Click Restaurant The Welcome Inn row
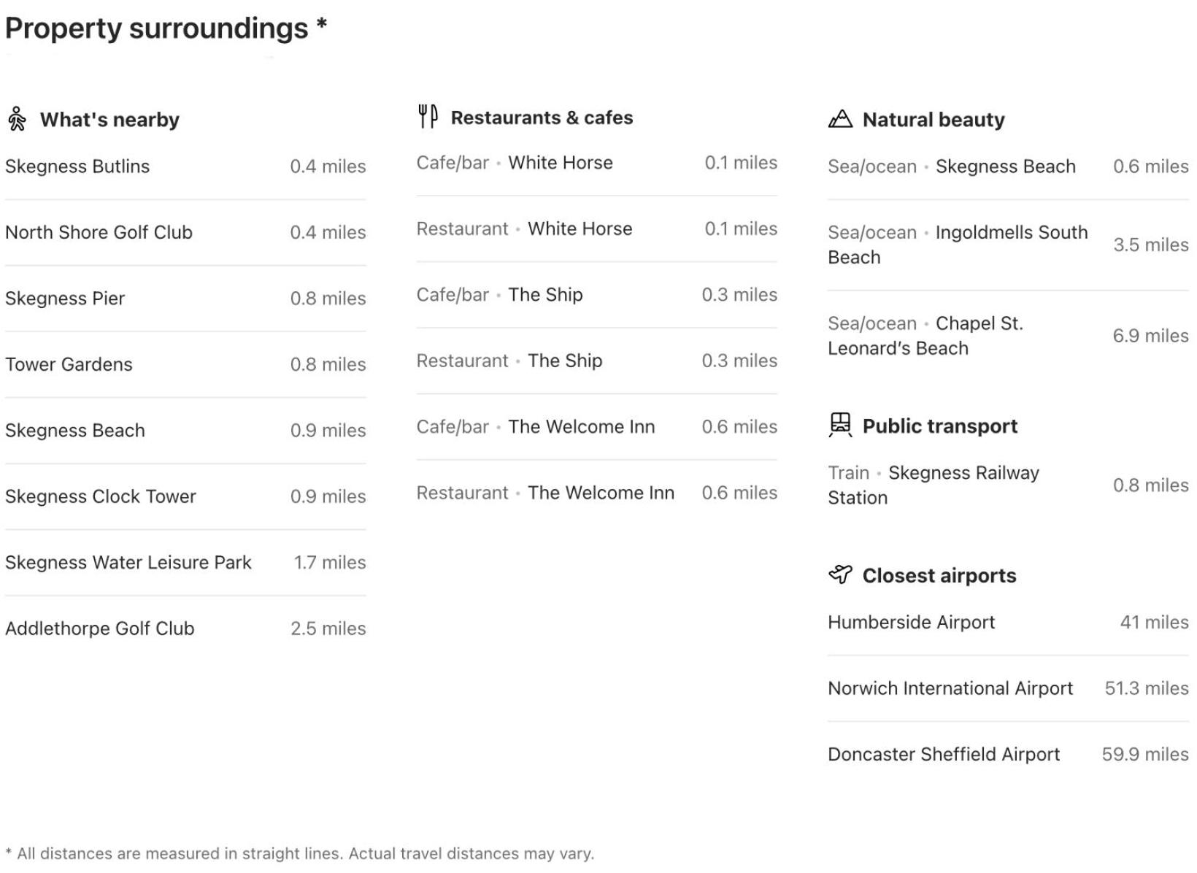Viewport: 1197px width, 873px height. pyautogui.click(x=597, y=493)
